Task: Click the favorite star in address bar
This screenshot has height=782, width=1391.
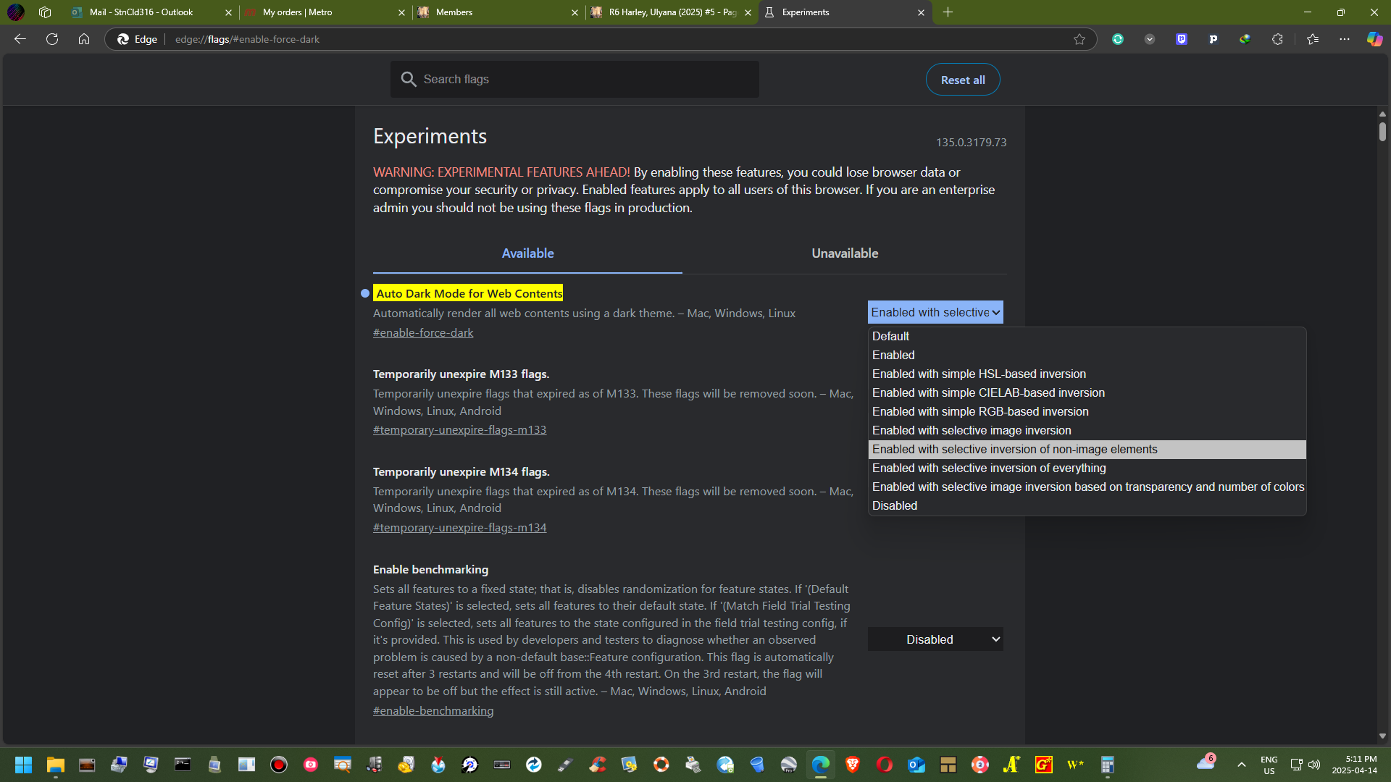Action: pos(1079,39)
